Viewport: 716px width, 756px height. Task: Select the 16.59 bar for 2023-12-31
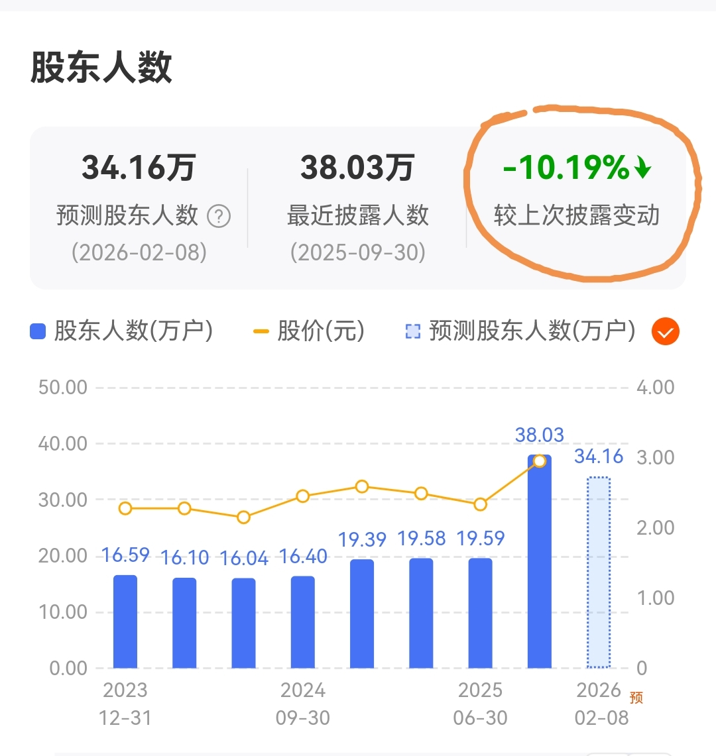(x=125, y=621)
